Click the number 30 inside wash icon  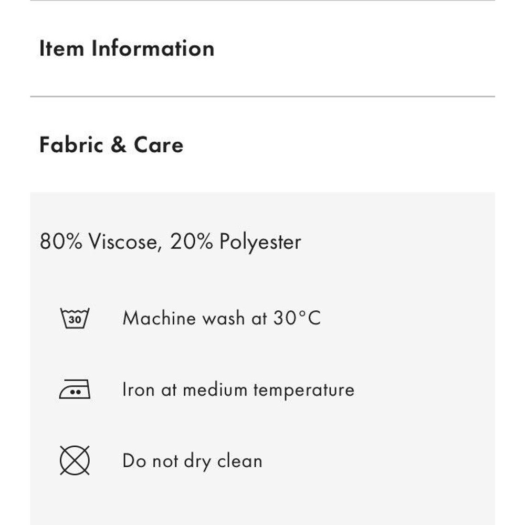pos(75,319)
